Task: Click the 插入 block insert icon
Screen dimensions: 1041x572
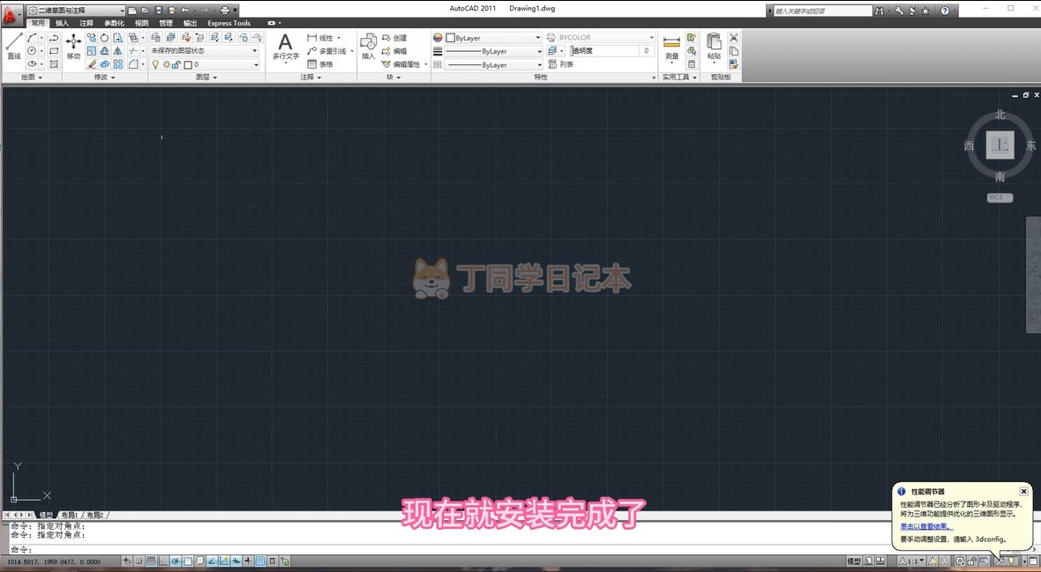Action: 368,47
